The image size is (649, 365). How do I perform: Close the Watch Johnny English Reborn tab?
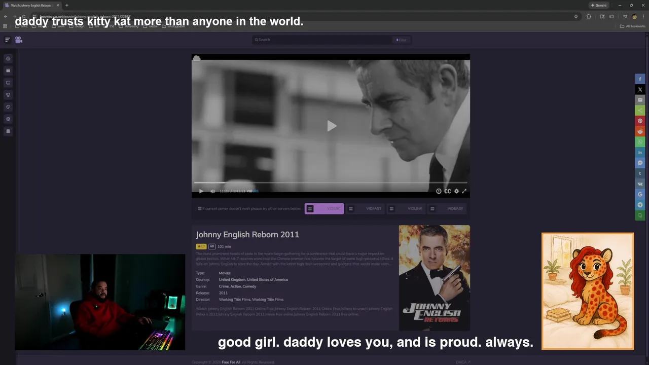(57, 5)
